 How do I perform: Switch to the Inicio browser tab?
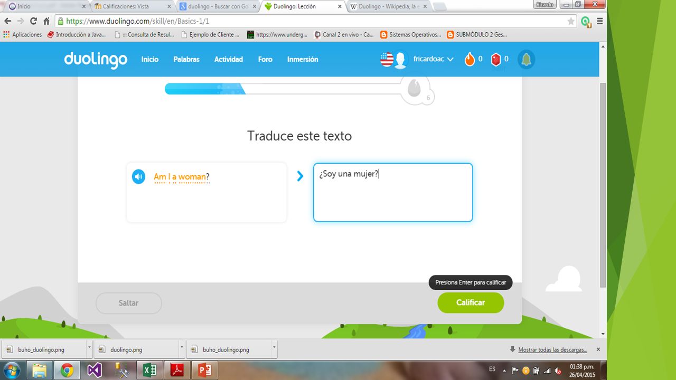[46, 6]
